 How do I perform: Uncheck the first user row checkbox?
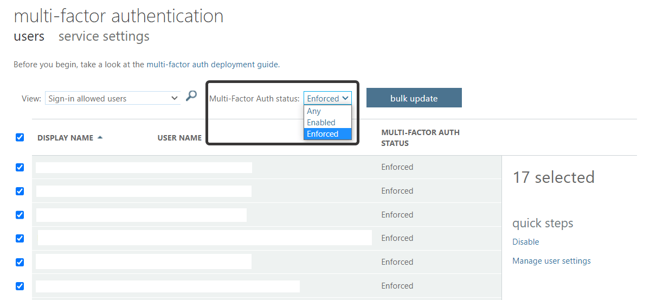coord(20,167)
